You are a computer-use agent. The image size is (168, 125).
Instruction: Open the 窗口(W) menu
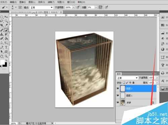coord(71,2)
